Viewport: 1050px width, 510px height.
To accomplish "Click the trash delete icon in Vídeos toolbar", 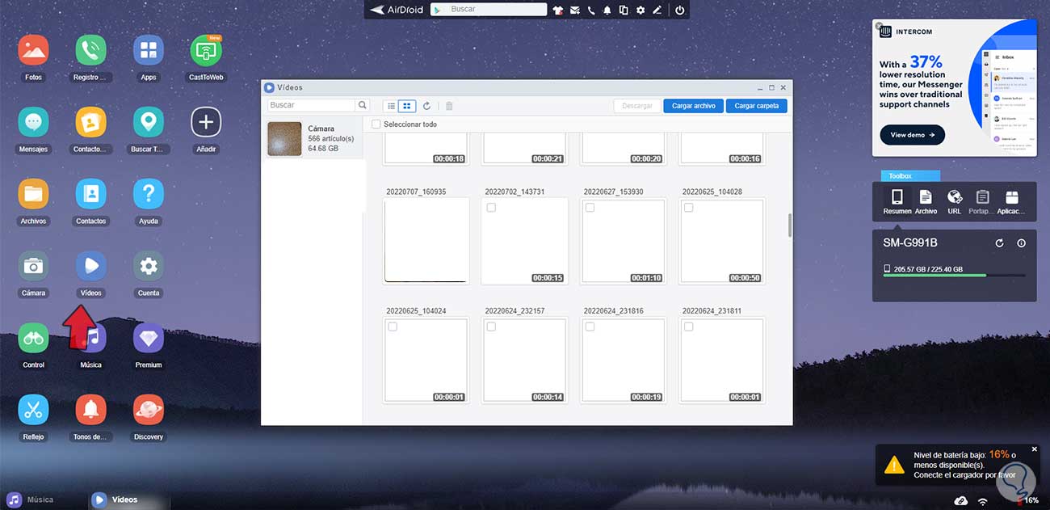I will tap(449, 106).
